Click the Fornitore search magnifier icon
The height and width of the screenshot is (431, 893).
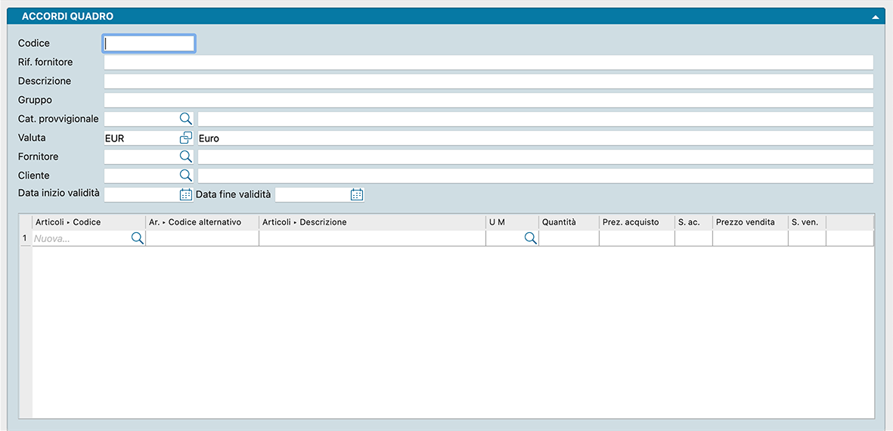[185, 157]
